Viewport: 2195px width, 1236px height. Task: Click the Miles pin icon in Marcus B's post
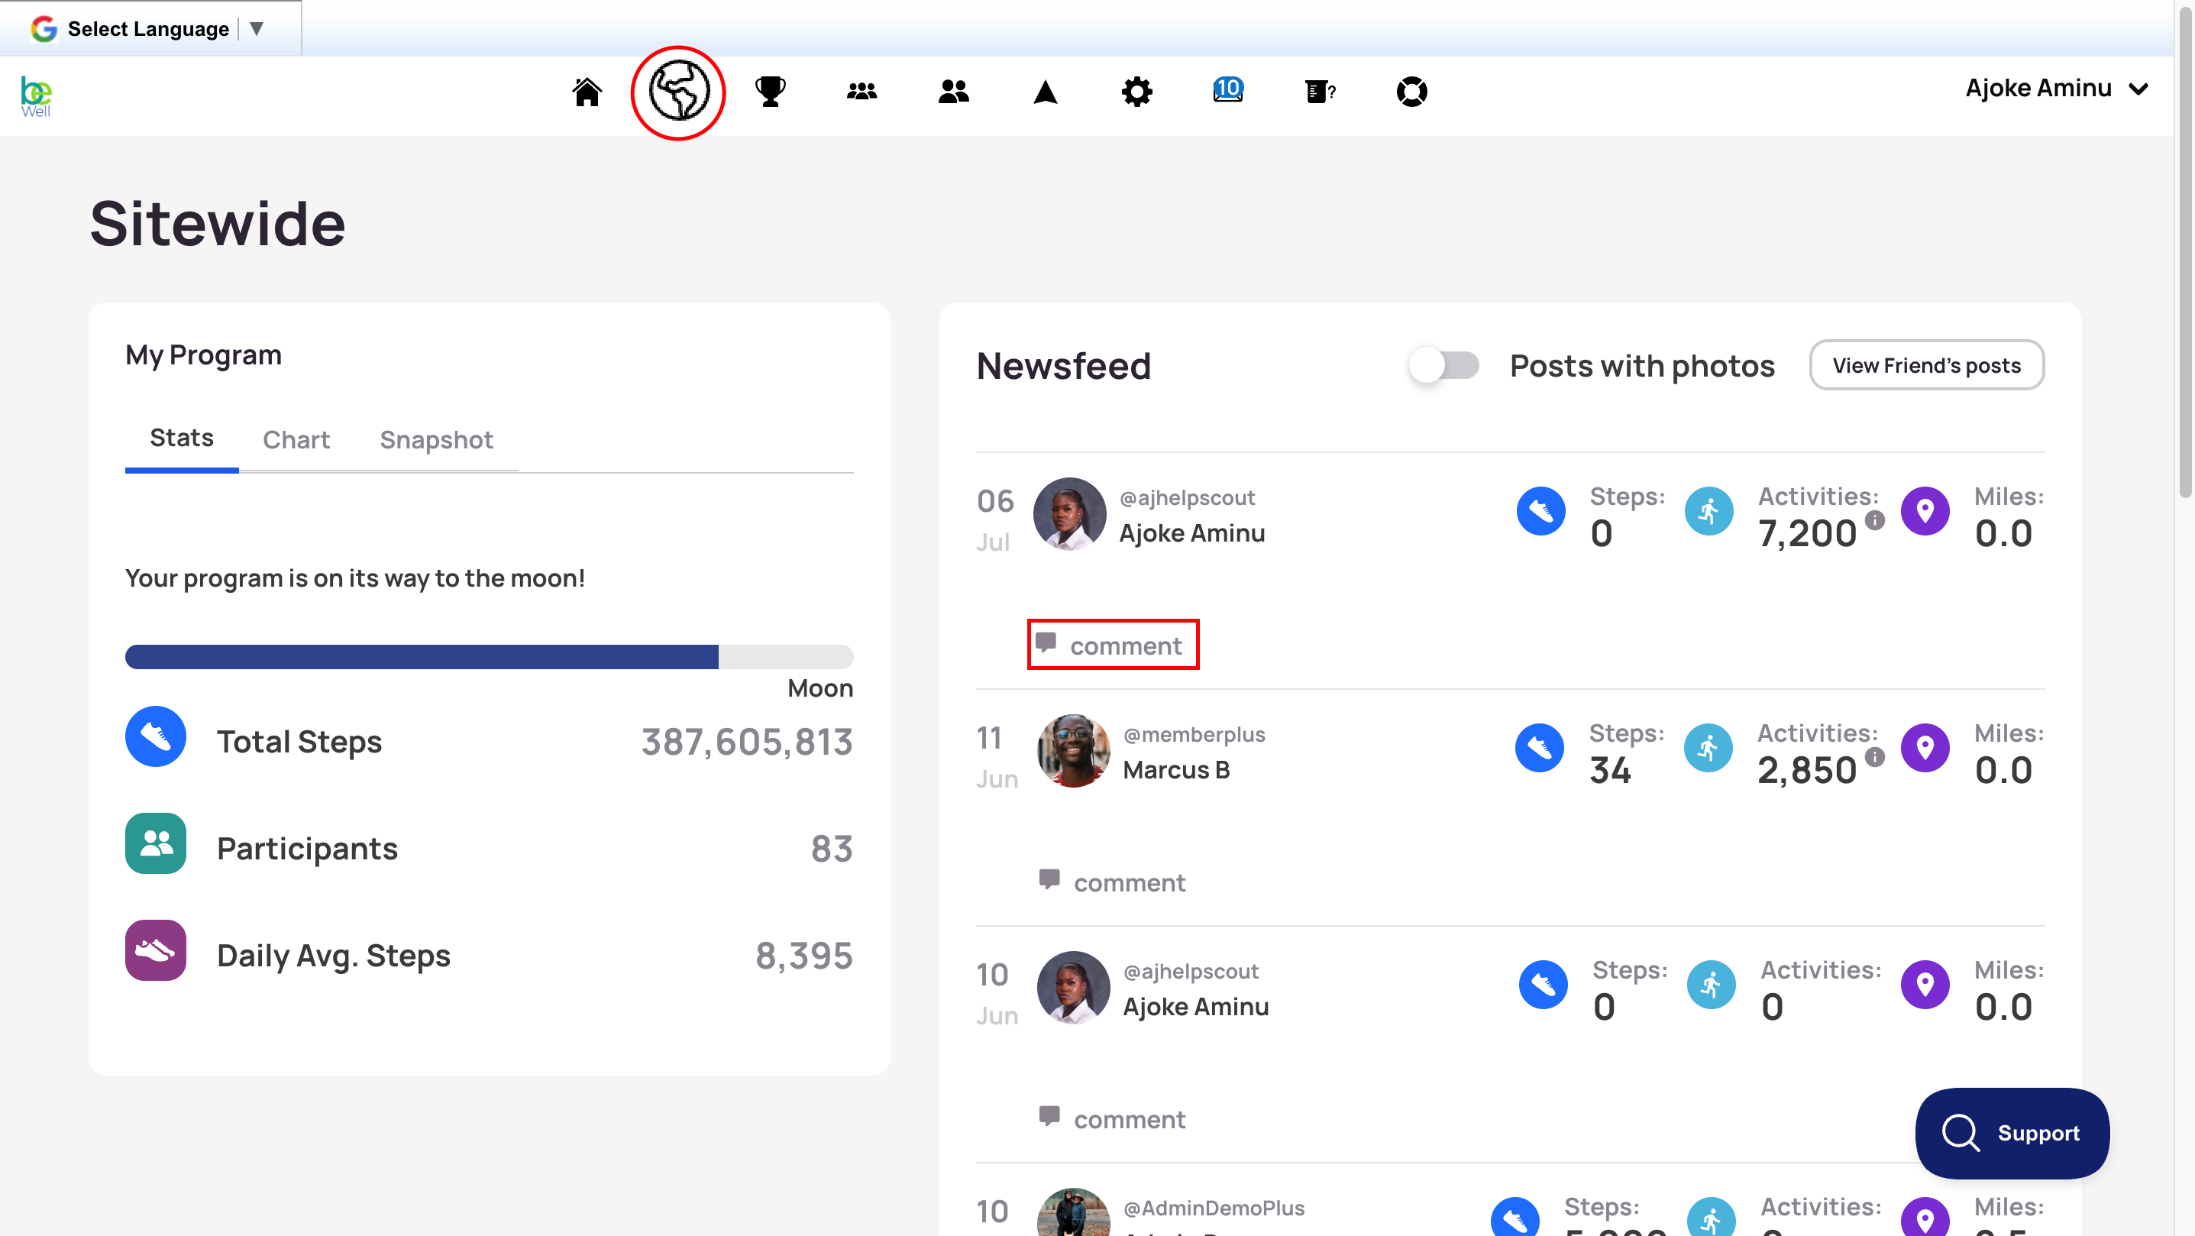click(1925, 749)
